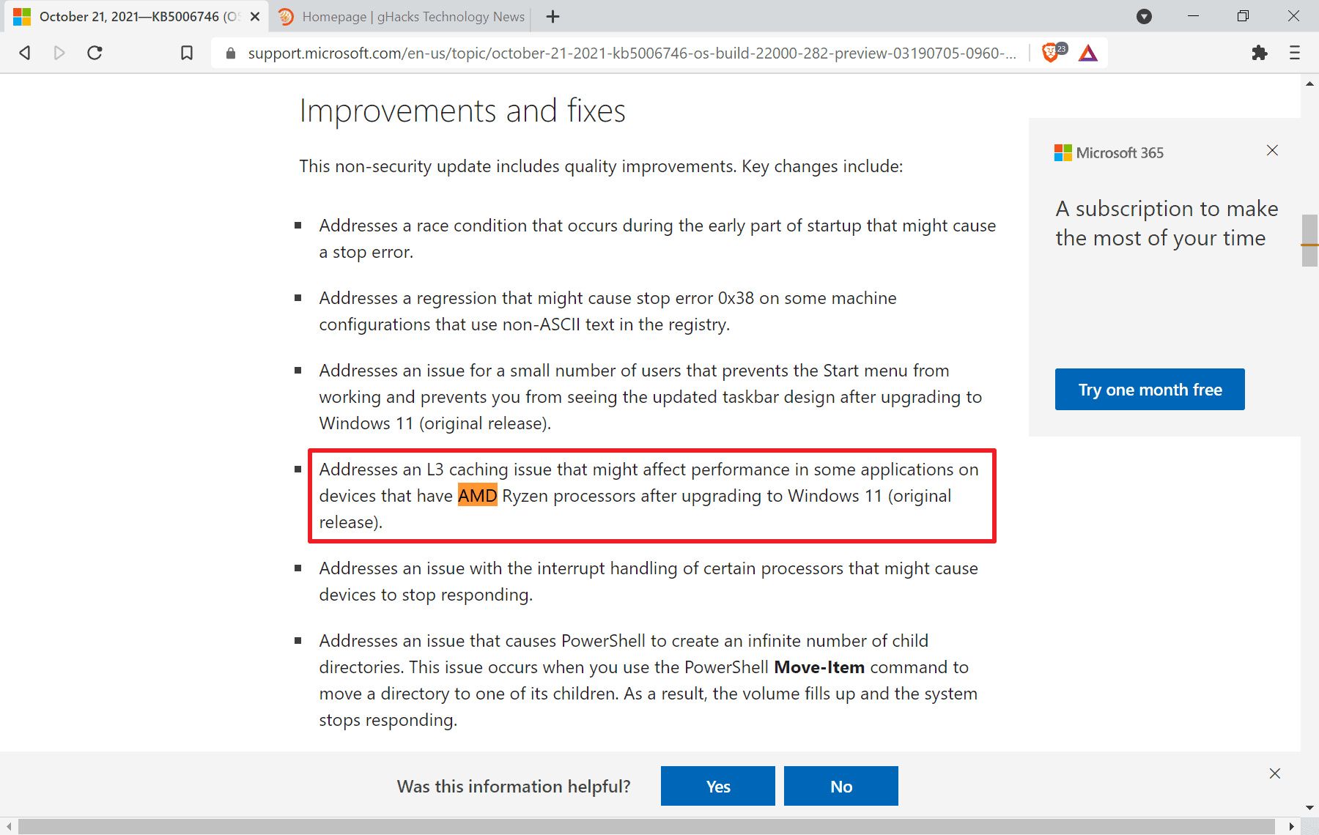Image resolution: width=1319 pixels, height=835 pixels.
Task: Bookmark this page
Action: coord(186,52)
